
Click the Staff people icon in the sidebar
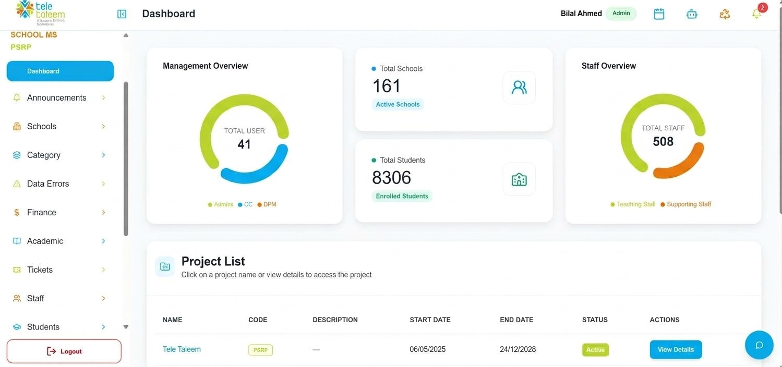coord(17,298)
